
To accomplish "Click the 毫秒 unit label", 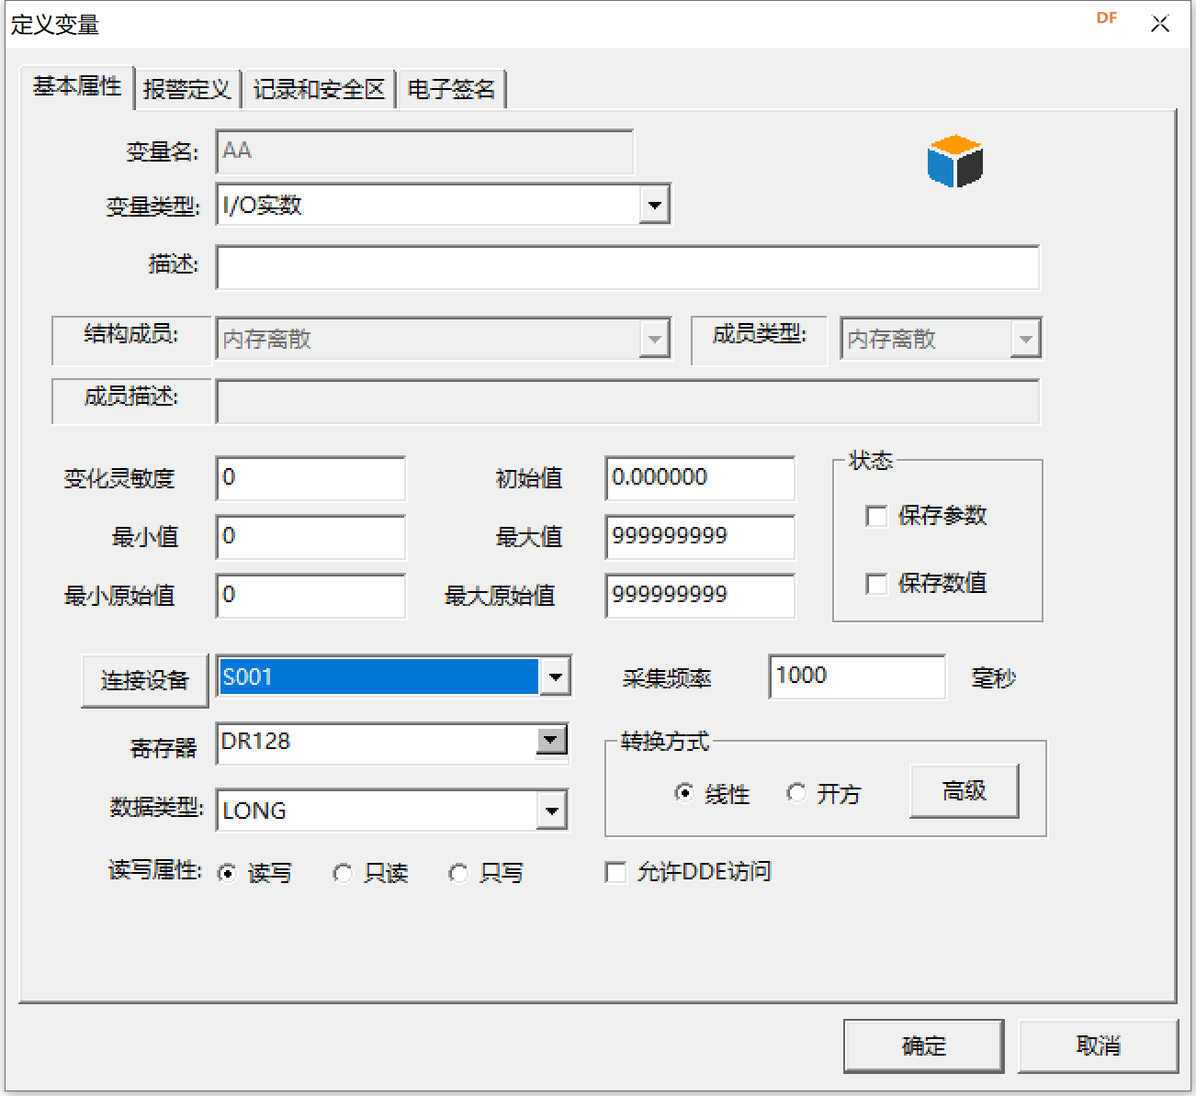I will (x=993, y=678).
